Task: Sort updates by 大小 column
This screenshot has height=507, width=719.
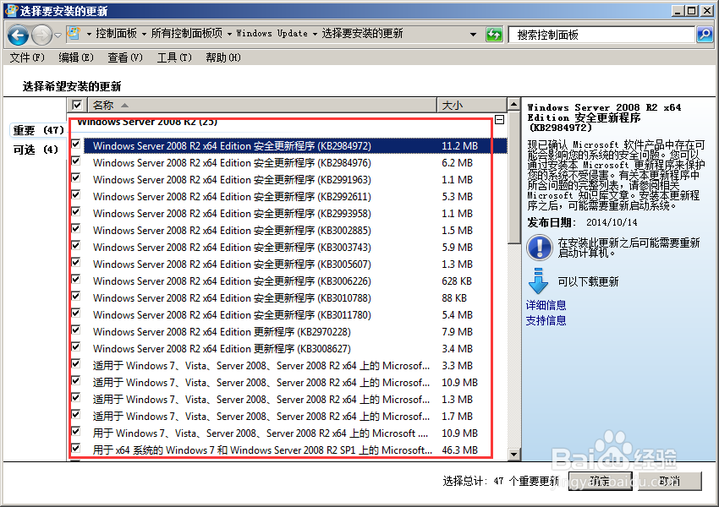Action: click(x=472, y=105)
